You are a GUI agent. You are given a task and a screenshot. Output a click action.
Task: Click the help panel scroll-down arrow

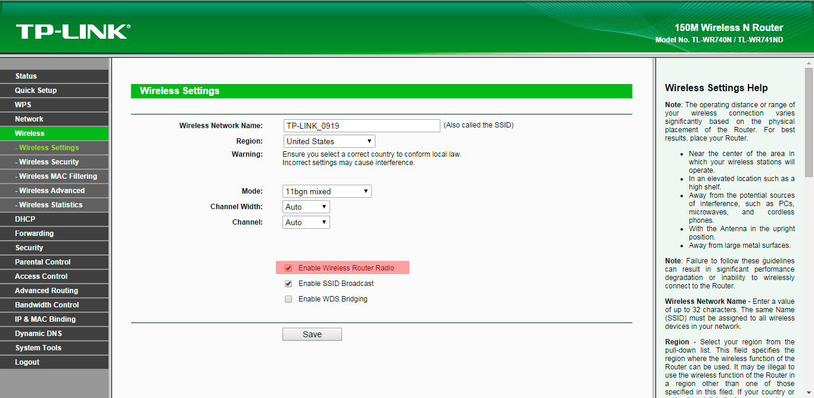(x=809, y=393)
